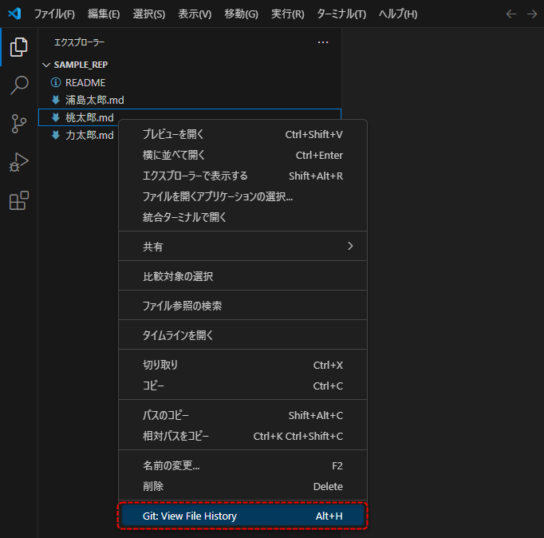Image resolution: width=544 pixels, height=538 pixels.
Task: Click the README info file icon
Action: (56, 82)
